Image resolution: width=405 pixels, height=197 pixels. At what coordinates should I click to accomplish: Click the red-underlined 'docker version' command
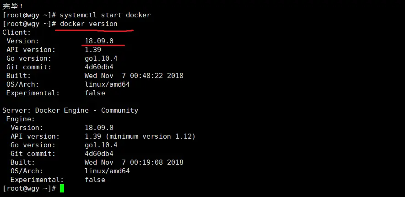click(88, 24)
